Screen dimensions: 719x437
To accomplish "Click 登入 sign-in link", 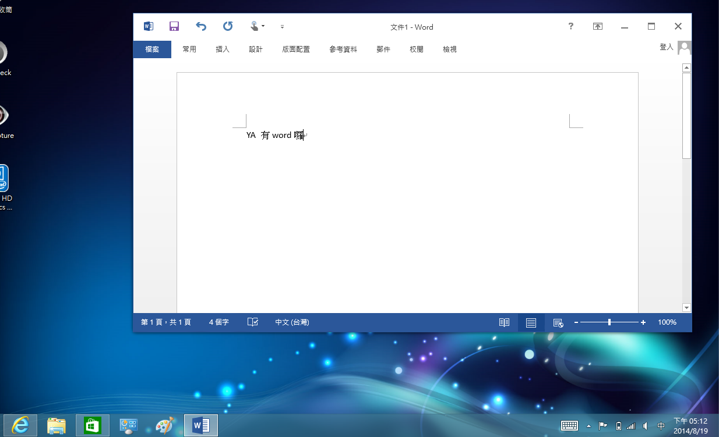I will tap(667, 47).
